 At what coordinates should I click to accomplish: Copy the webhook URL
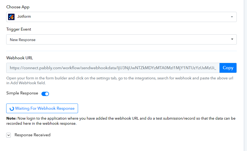coord(228,68)
